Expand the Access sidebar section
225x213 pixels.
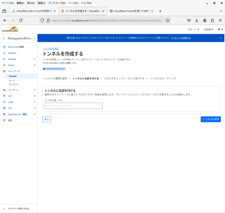tap(35, 65)
